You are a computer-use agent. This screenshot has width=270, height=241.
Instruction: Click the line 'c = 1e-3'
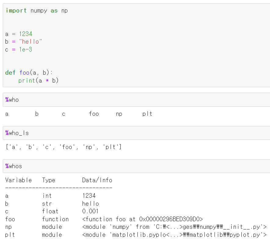(x=19, y=50)
